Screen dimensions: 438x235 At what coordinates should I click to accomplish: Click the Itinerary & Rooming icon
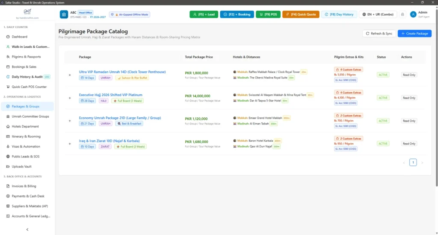click(x=8, y=136)
